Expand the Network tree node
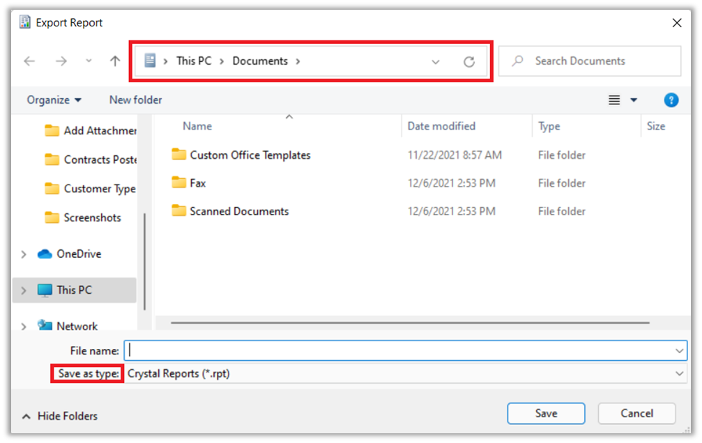The image size is (702, 443). 24,326
